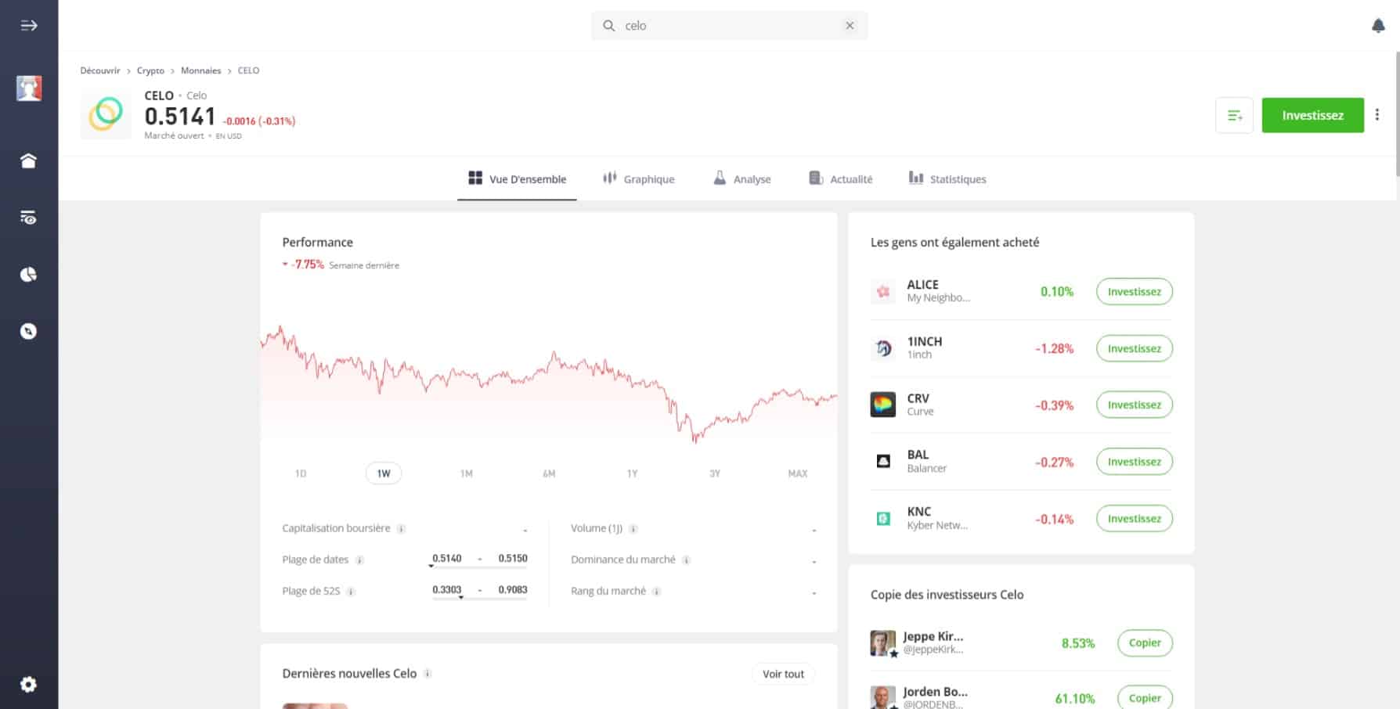Go to Home via the house icon
Viewport: 1400px width, 709px height.
click(28, 160)
